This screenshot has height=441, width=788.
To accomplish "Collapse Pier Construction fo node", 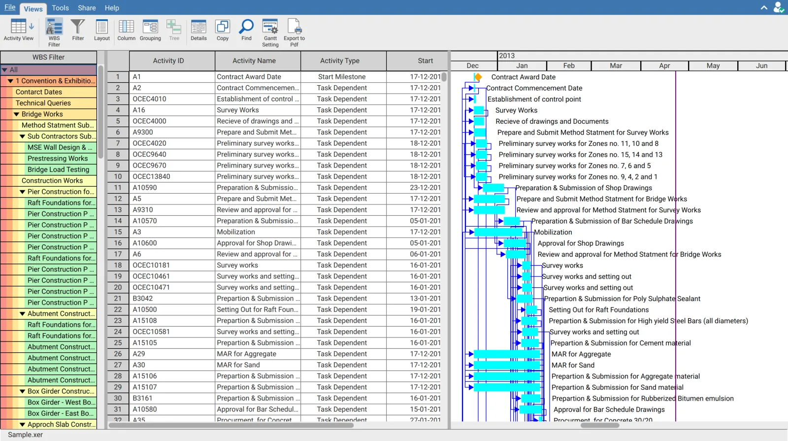I will [x=22, y=192].
